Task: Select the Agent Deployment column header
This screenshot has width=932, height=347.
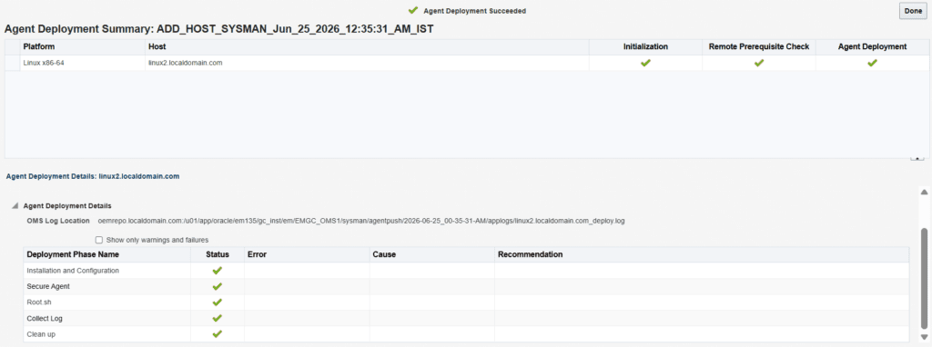Action: click(x=872, y=47)
